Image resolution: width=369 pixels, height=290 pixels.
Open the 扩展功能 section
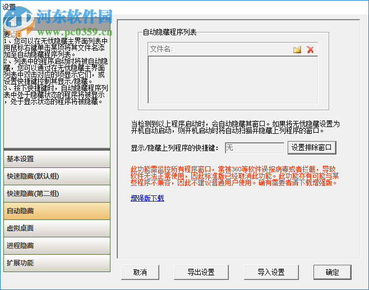[x=57, y=263]
